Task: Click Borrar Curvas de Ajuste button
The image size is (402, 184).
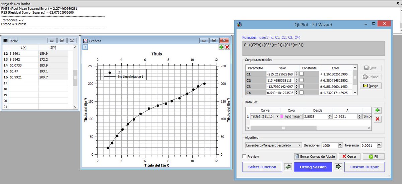Action: (x=315, y=156)
